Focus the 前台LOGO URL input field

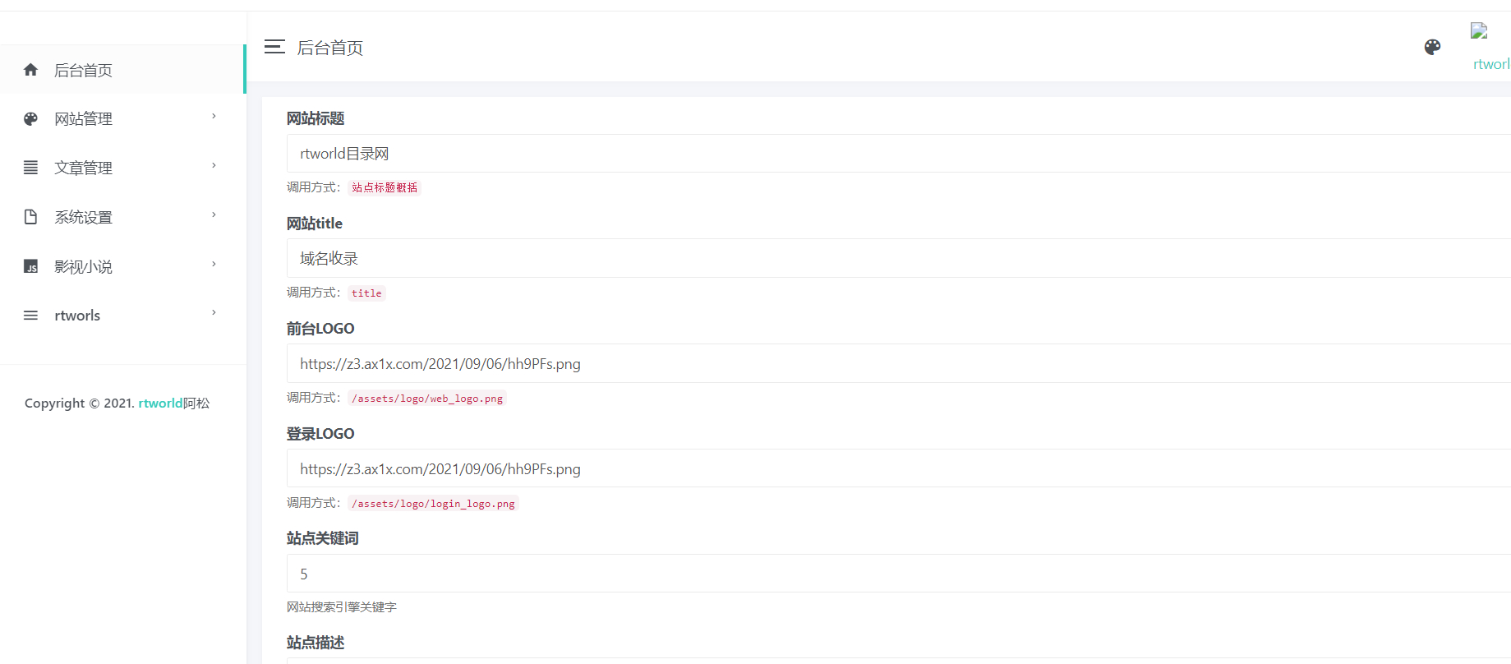pos(898,363)
